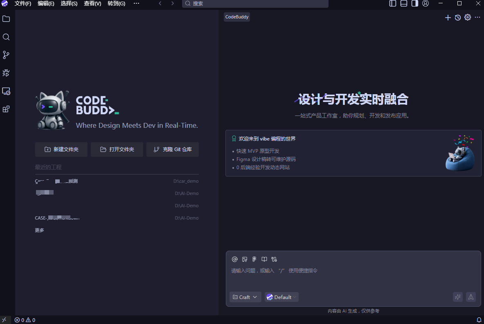484x324 pixels.
Task: Open the 更多 recent projects link
Action: (x=40, y=230)
